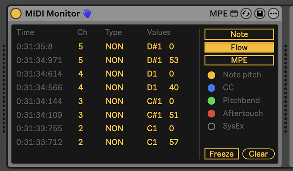The width and height of the screenshot is (293, 171).
Task: Click the hot-swap preset circular arrows icon
Action: (x=246, y=14)
